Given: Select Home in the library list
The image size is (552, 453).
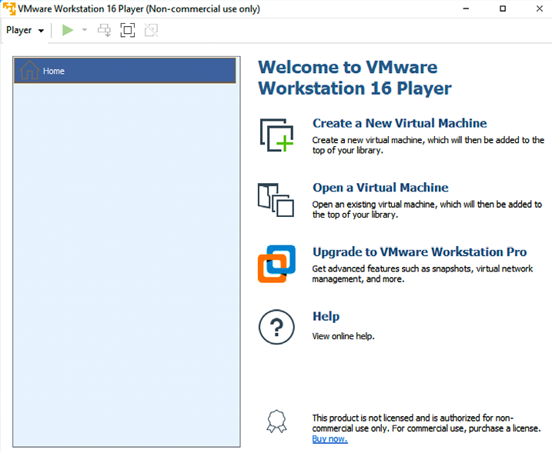Looking at the screenshot, I should [125, 71].
